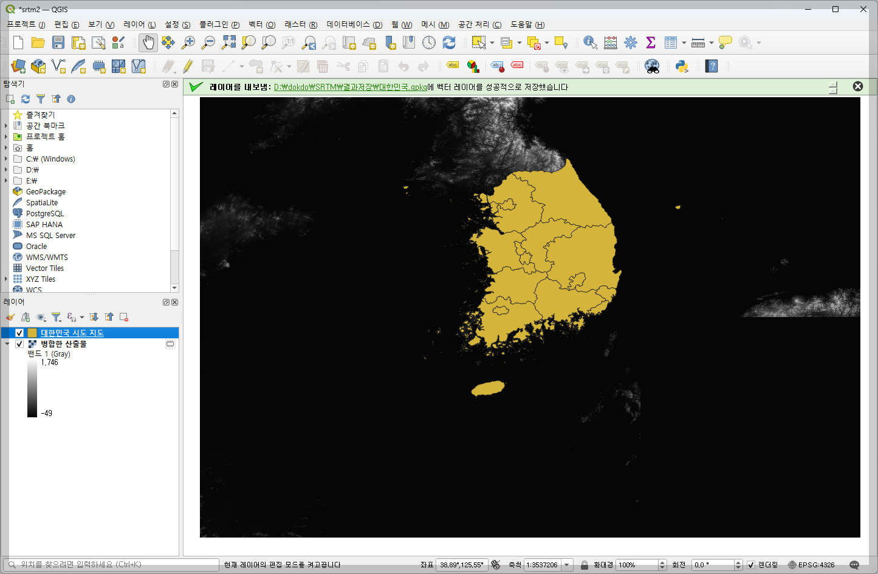Toggle editing with yellow pencil icon

188,66
